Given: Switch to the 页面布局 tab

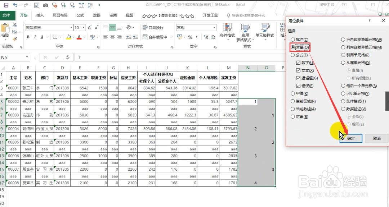Looking at the screenshot, I should point(60,15).
